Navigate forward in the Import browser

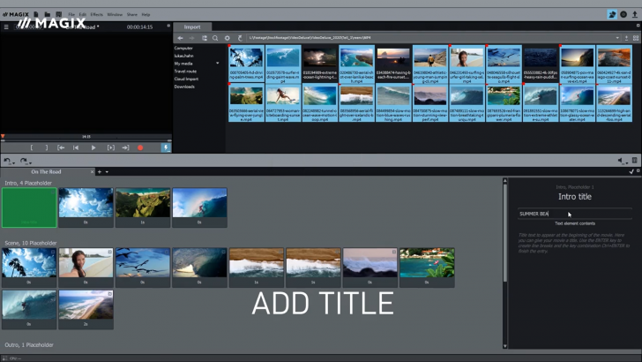(x=191, y=38)
